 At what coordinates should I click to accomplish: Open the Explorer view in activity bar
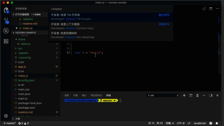click(x=6, y=10)
